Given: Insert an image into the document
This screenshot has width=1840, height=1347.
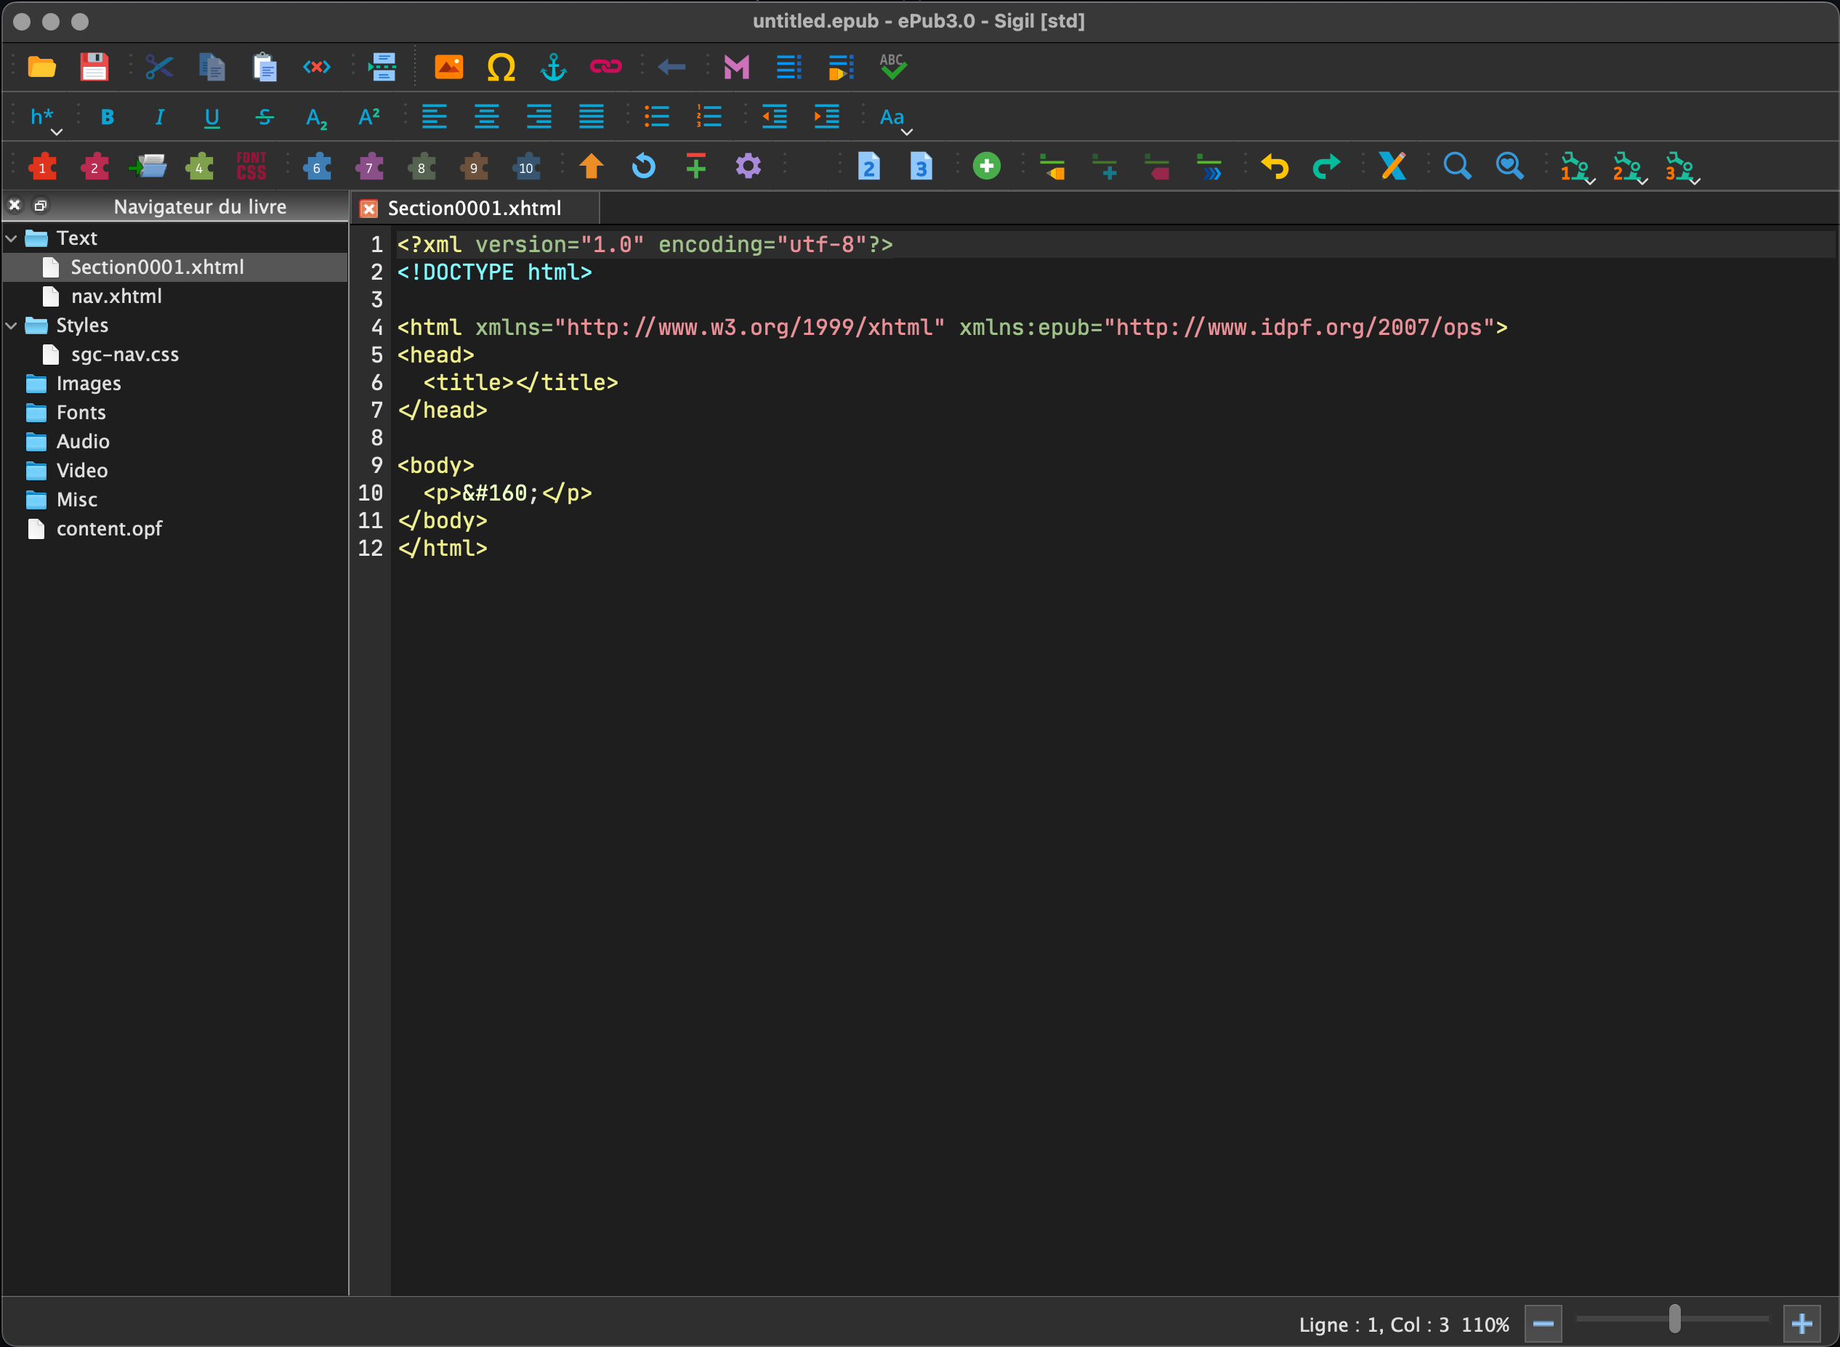Looking at the screenshot, I should coord(449,67).
